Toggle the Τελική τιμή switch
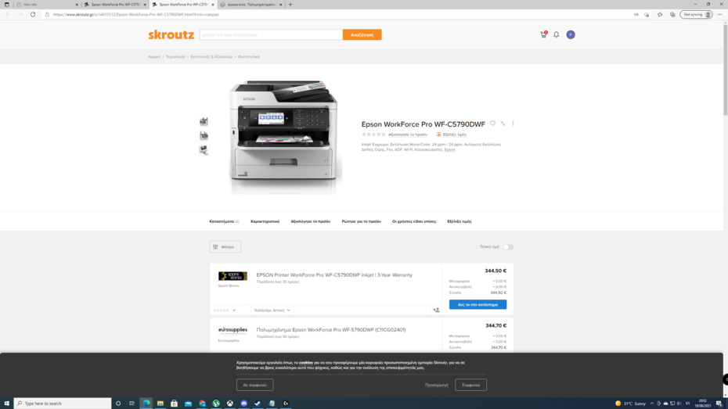This screenshot has width=728, height=409. point(508,247)
